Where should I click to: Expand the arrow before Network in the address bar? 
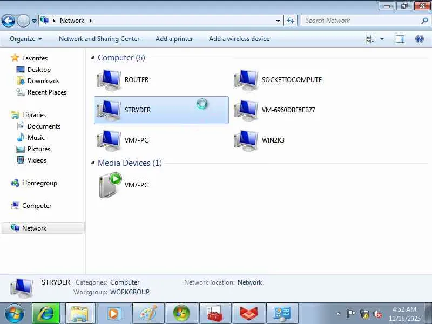[x=53, y=21]
